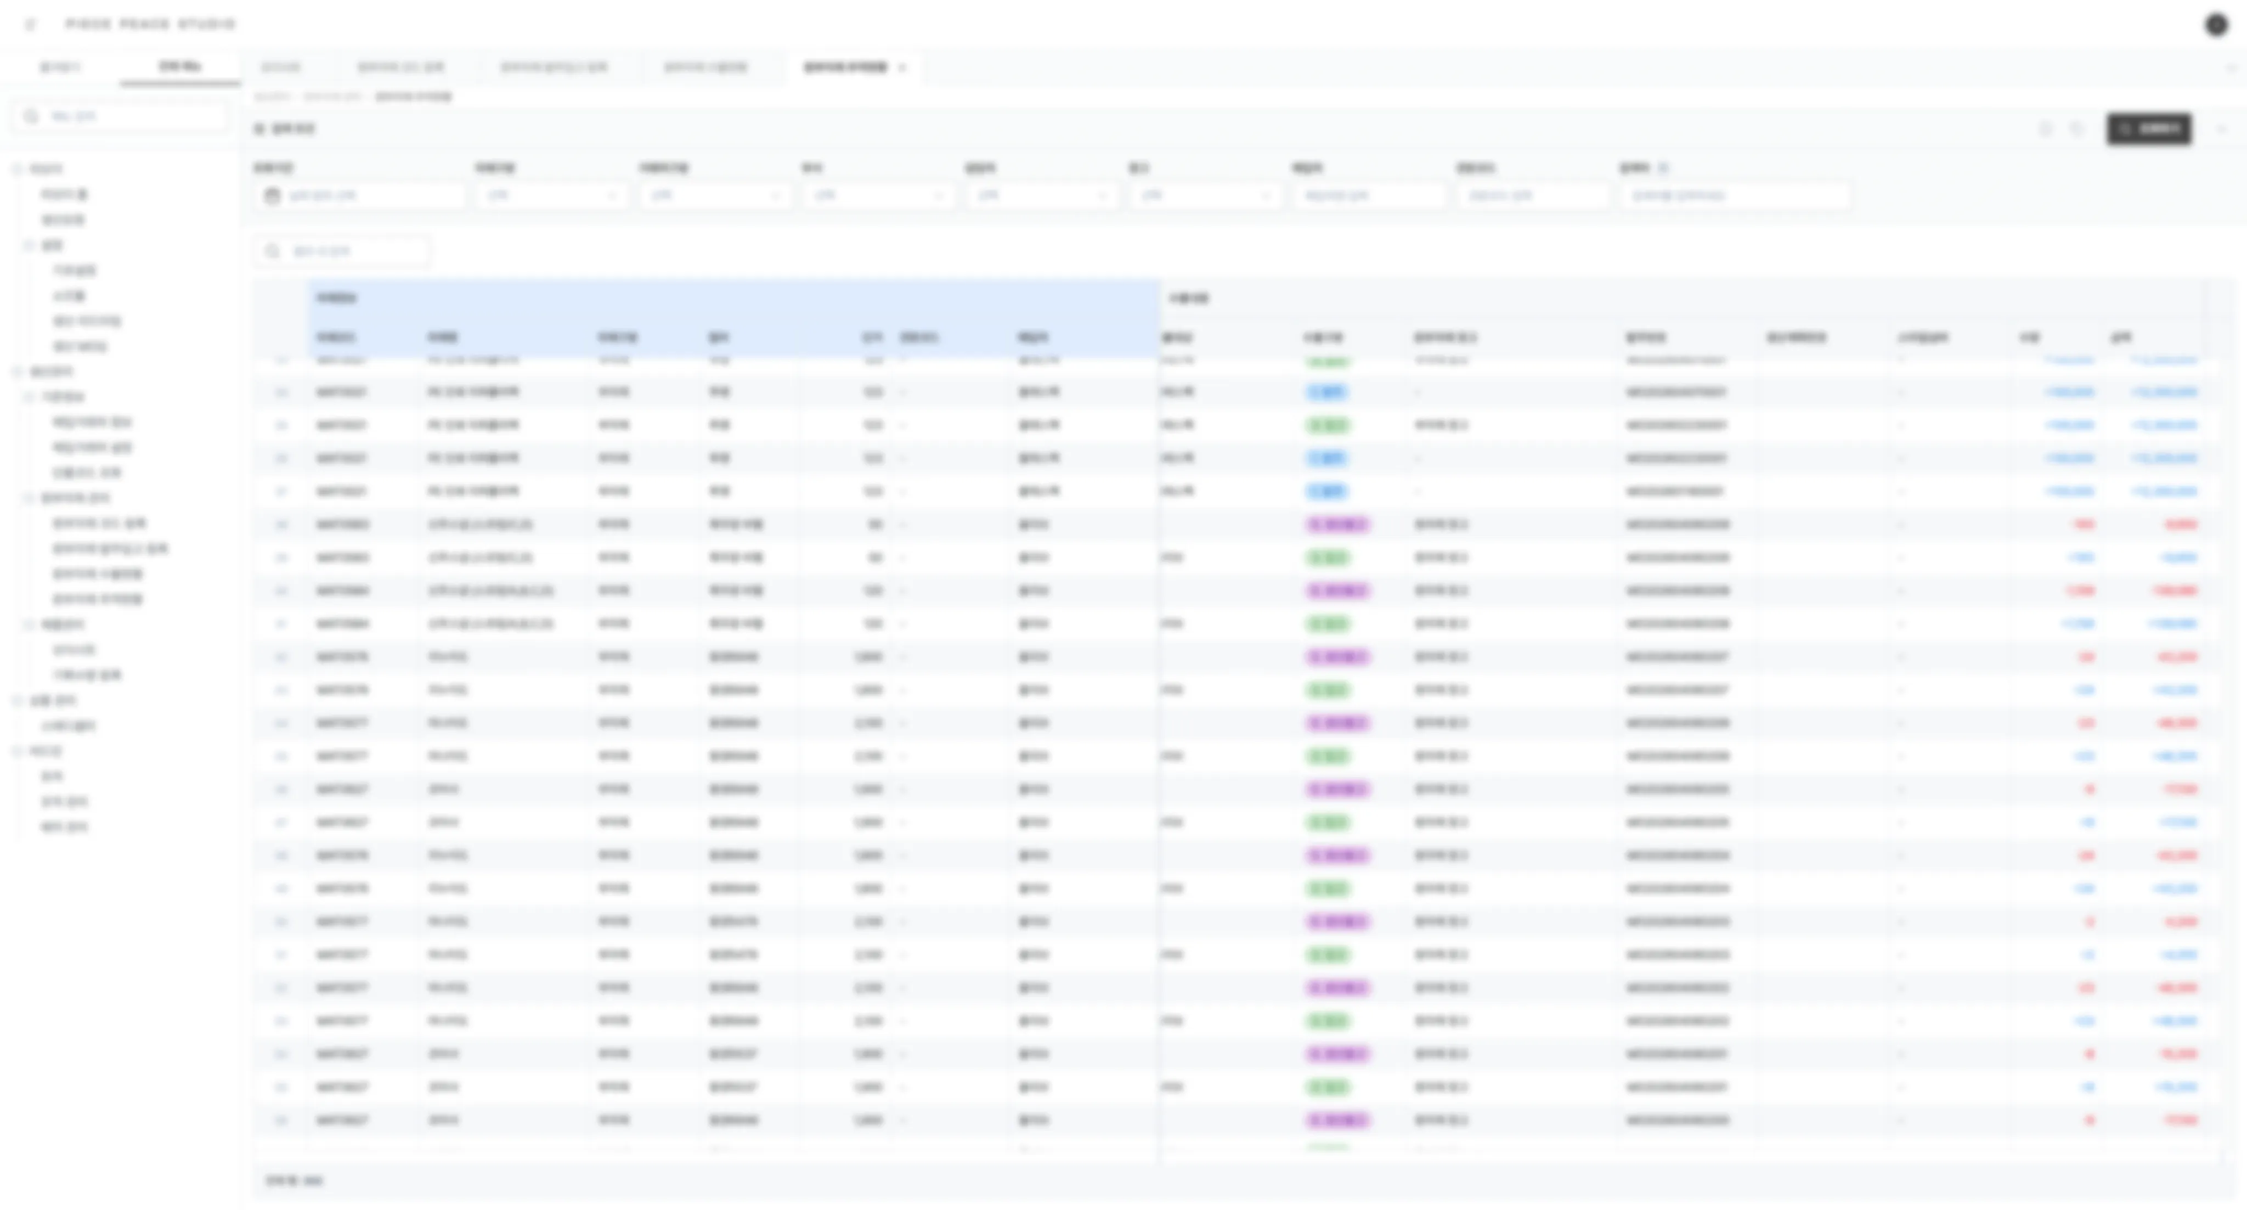Click the magnifier icon in the table search box
The height and width of the screenshot is (1210, 2247).
pos(272,251)
